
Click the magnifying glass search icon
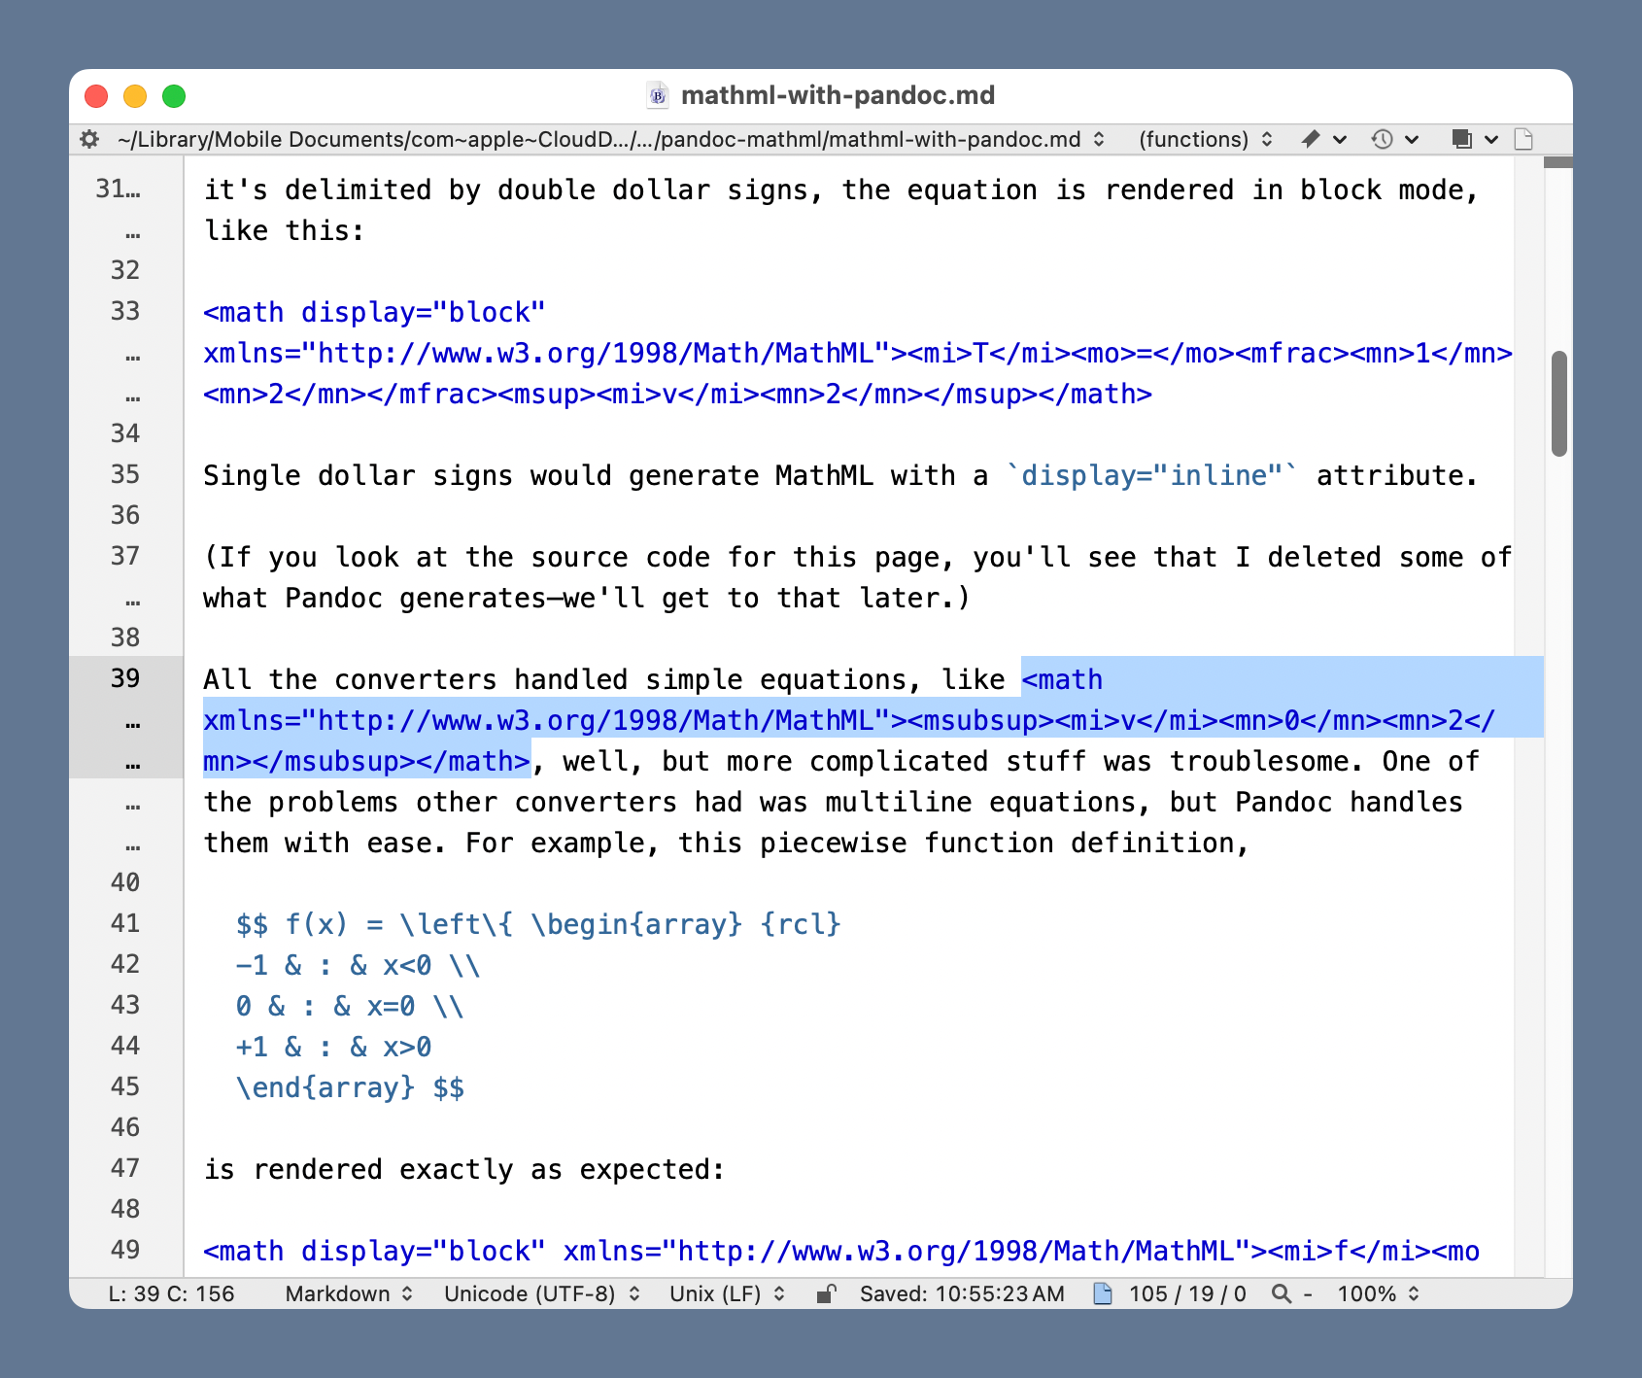[x=1282, y=1293]
